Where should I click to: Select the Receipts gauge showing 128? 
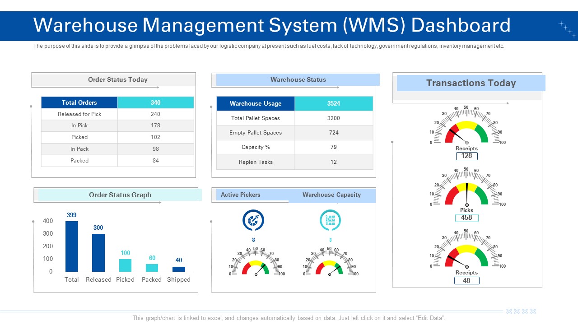tap(466, 125)
